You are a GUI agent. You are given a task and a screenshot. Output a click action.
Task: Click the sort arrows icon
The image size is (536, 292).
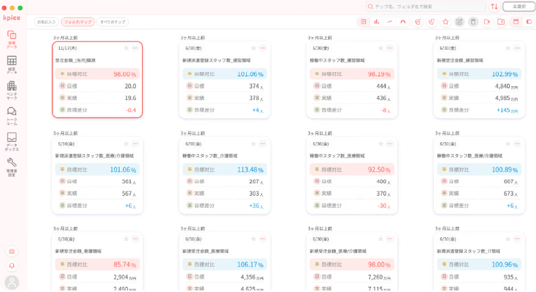pos(494,6)
